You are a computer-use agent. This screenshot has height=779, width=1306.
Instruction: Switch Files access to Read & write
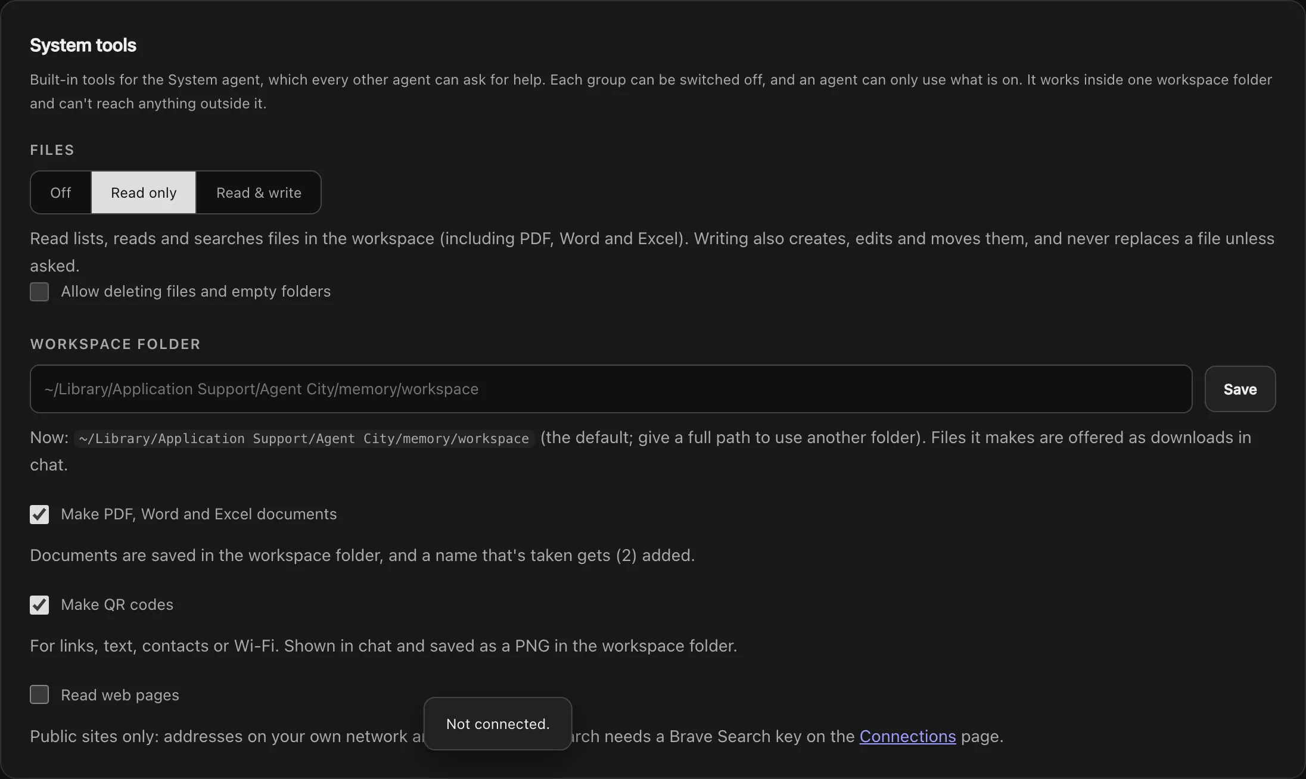tap(259, 192)
